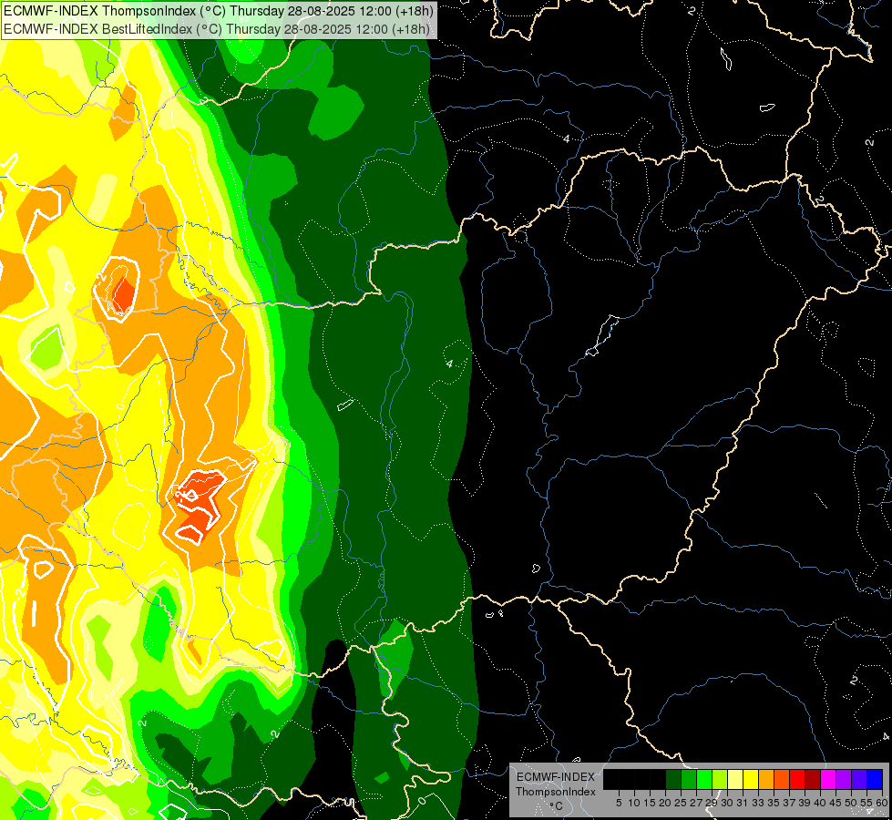Click the legend tick value 35

774,803
